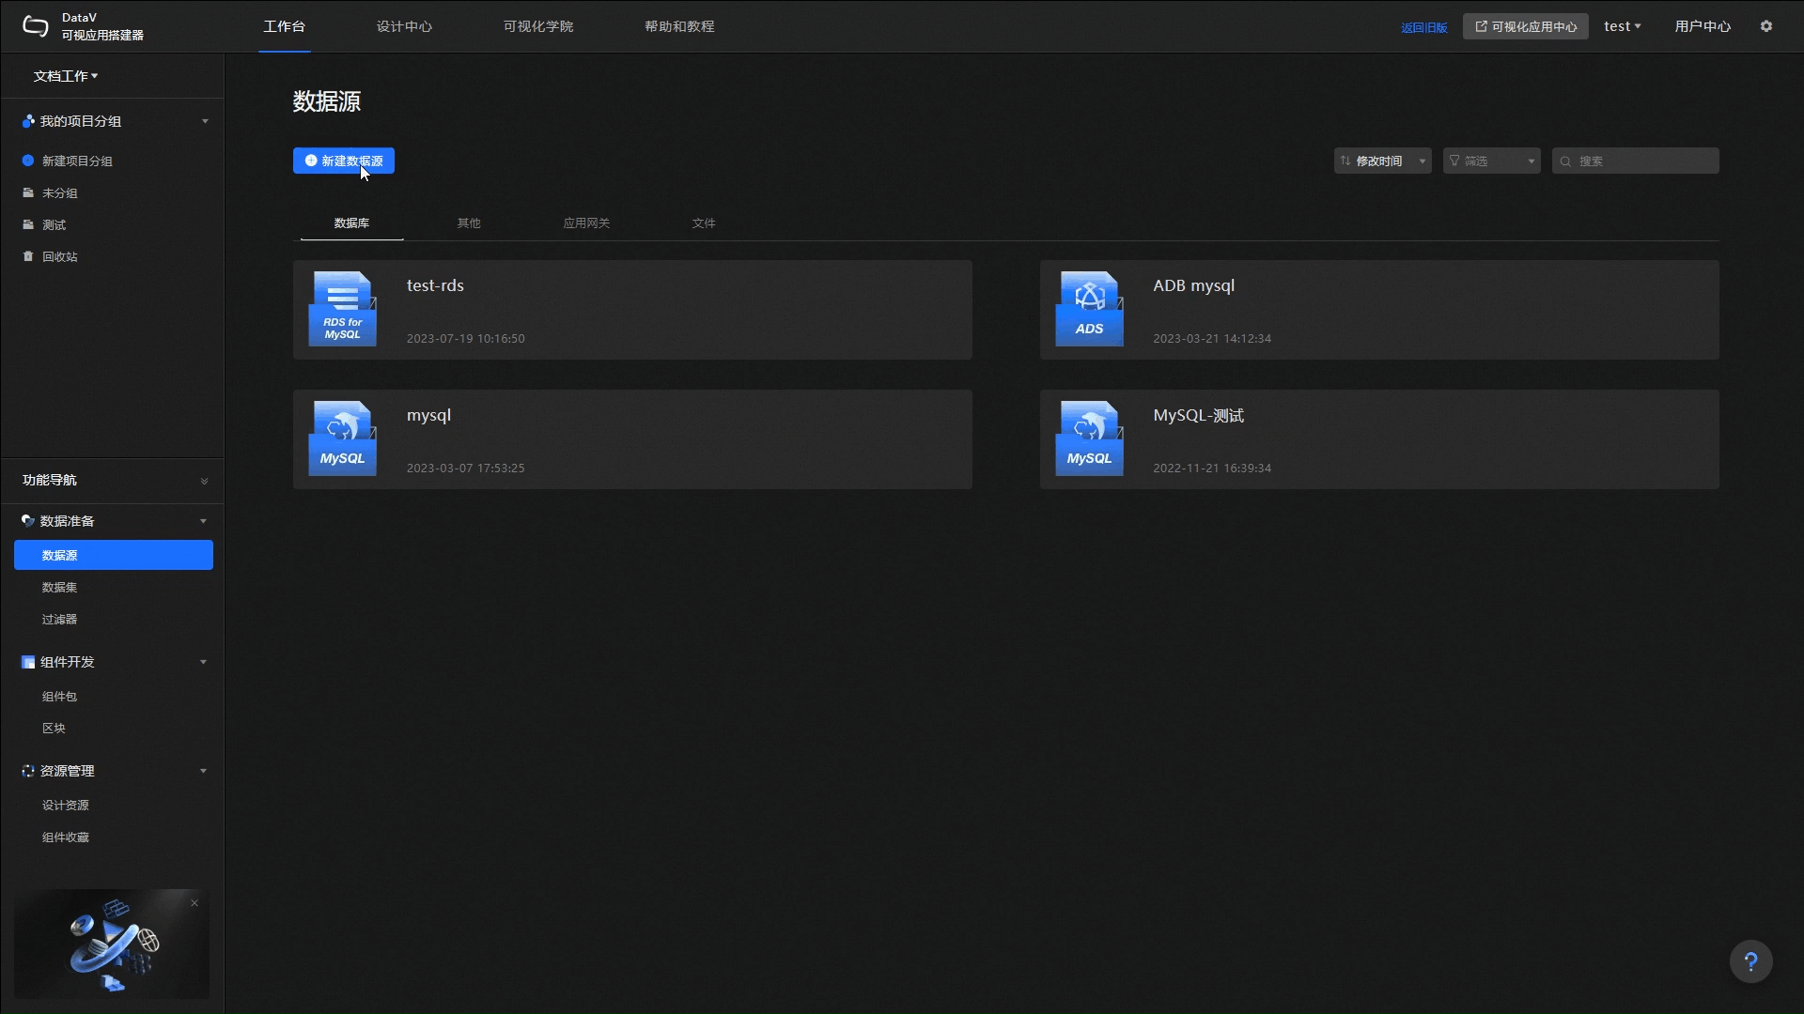Select the 数据库 data source tab

(x=351, y=223)
